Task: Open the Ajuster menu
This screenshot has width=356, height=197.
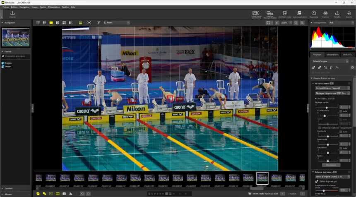Action: [x=43, y=7]
